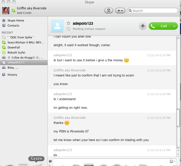Viewport: 181px width, 166px height.
Task: Click the pending status icon beside TJOC from Sythe
Action: (x=4, y=37)
